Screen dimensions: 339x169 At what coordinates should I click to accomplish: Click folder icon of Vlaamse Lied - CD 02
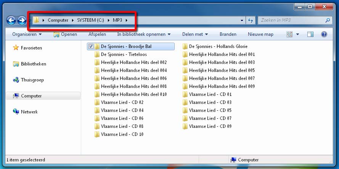pyautogui.click(x=97, y=102)
